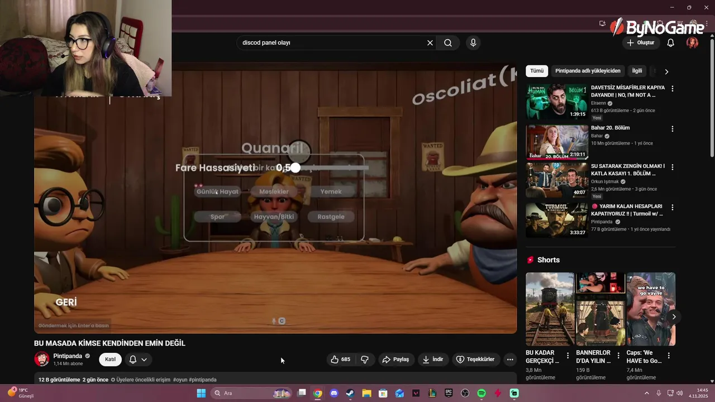Viewport: 715px width, 402px height.
Task: Select the Pintipanda adlı yükleyiciden chip
Action: pos(588,71)
